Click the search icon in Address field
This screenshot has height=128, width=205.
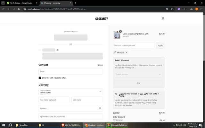(100, 108)
